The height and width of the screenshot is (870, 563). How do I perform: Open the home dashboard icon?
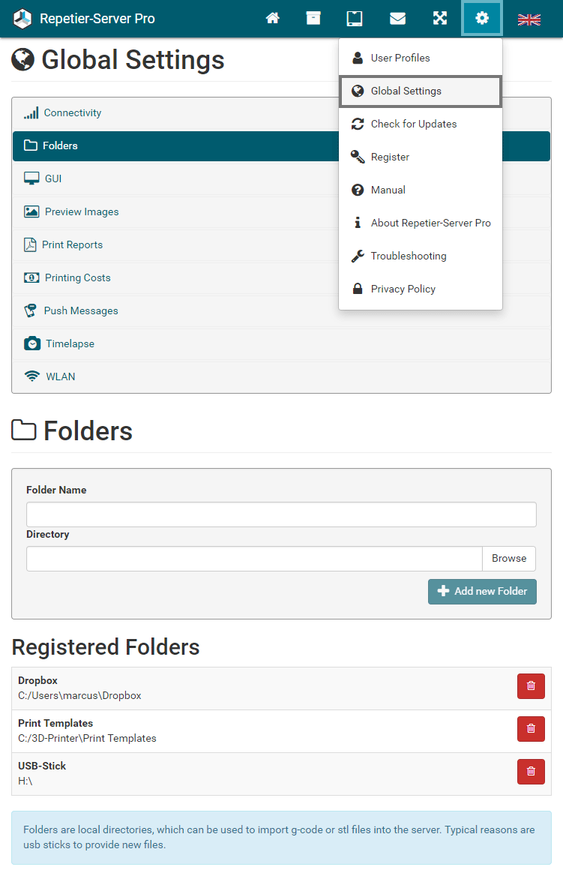pyautogui.click(x=272, y=18)
